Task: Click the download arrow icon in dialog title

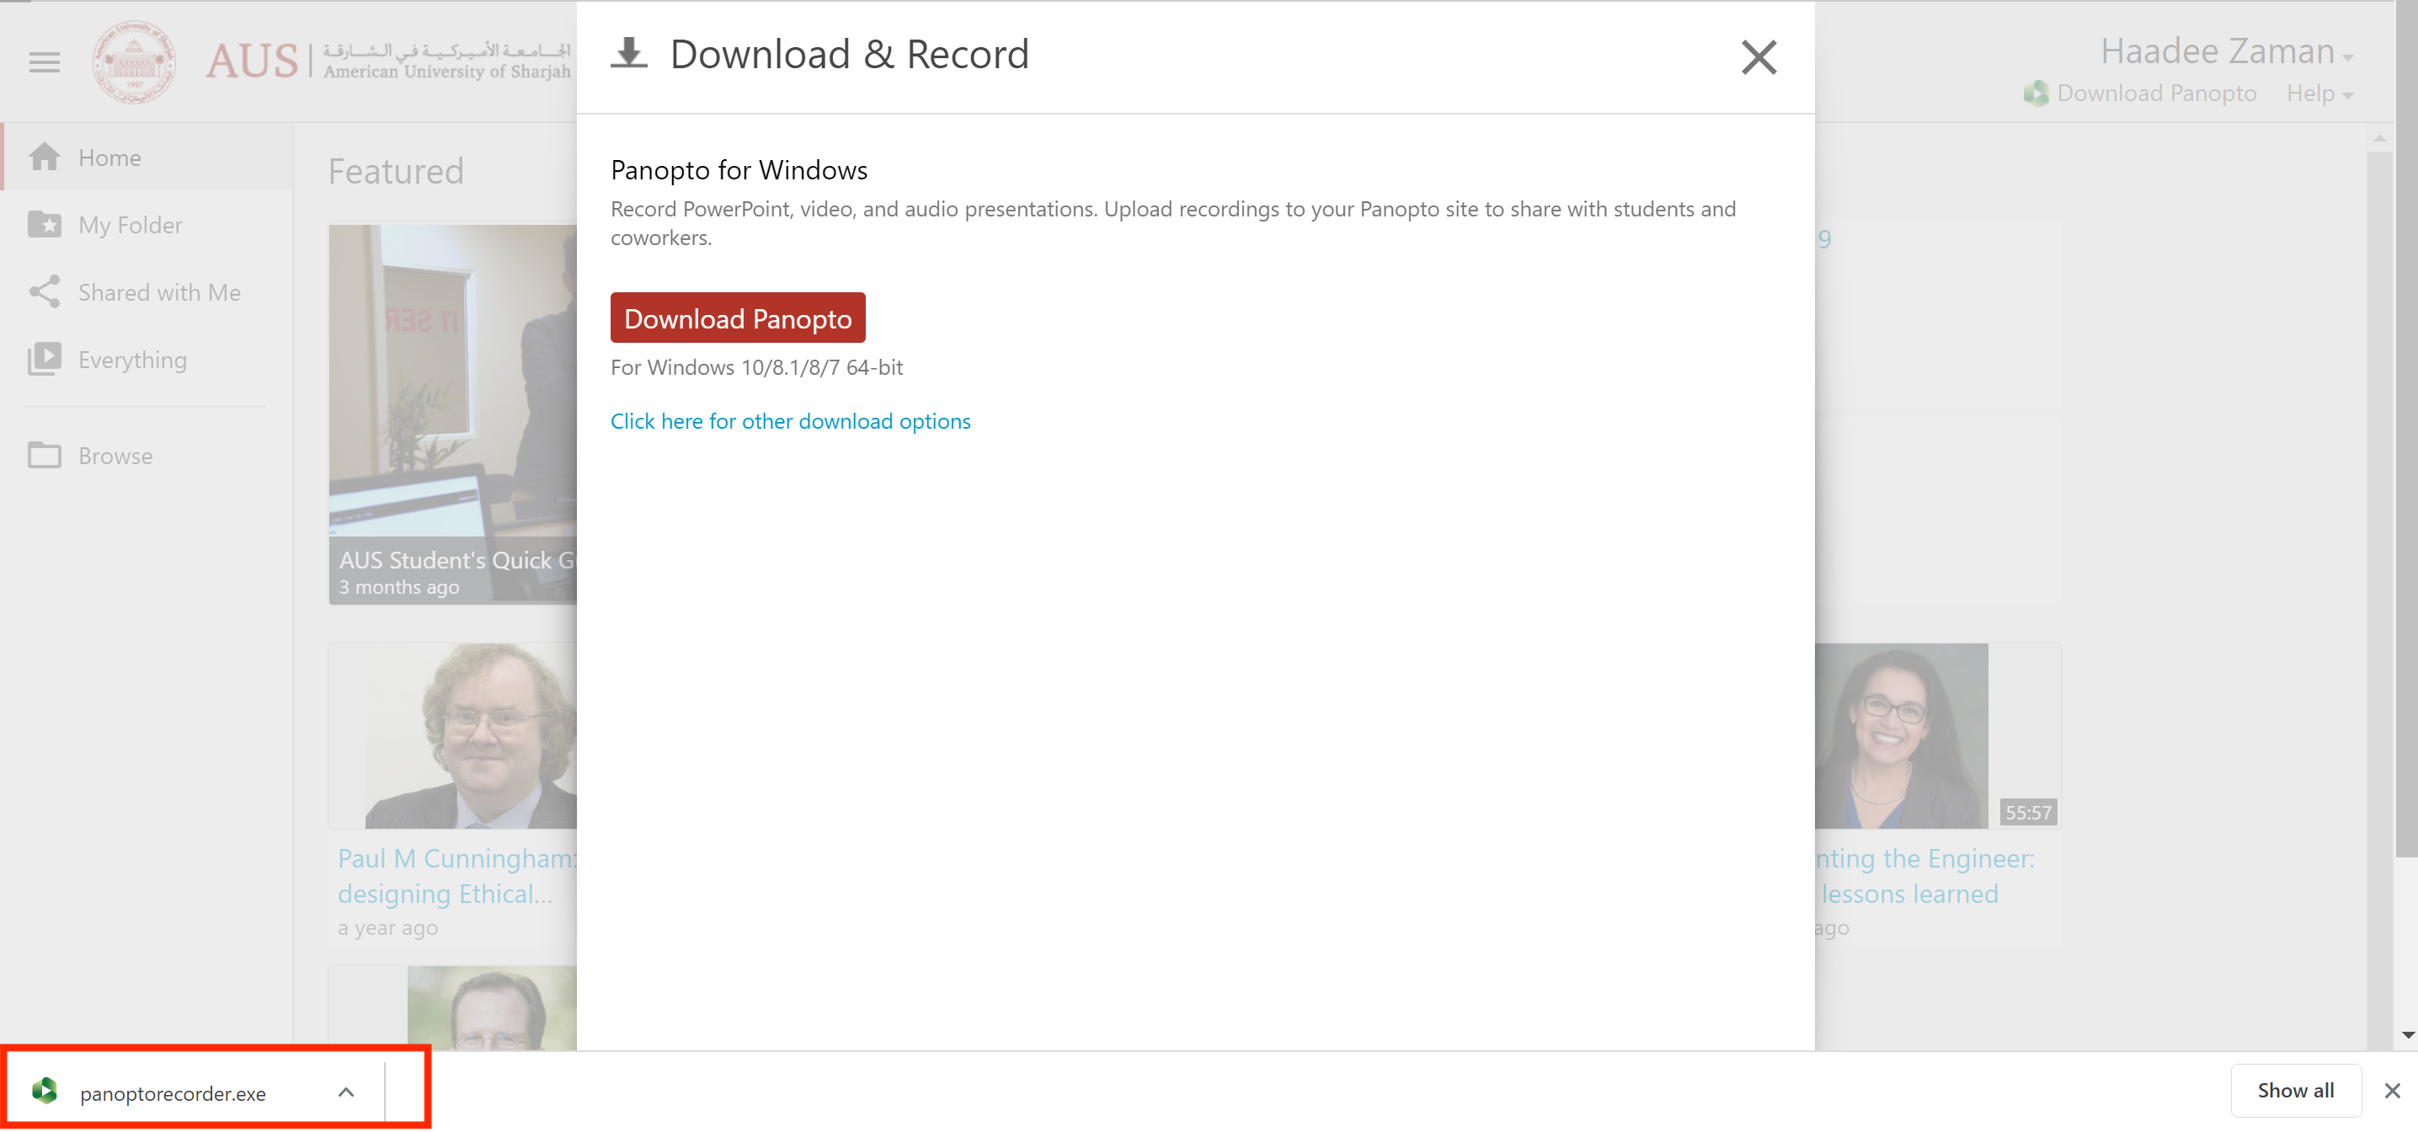Action: point(628,54)
